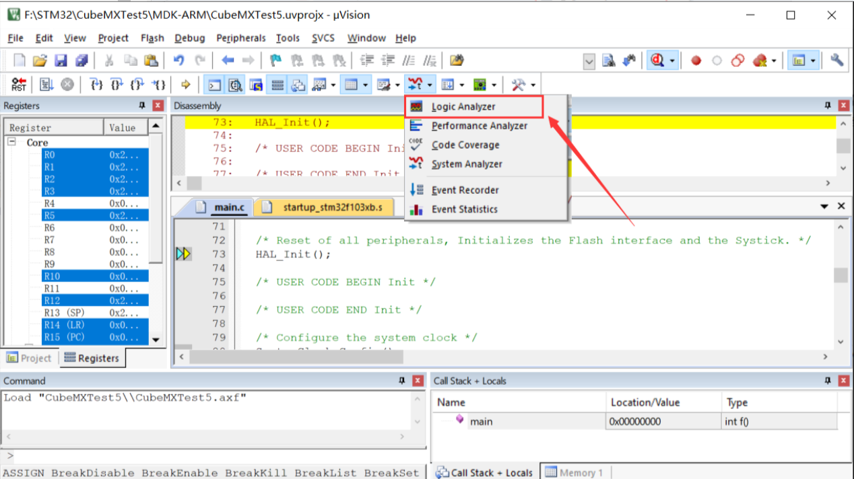Click the Enable/Disable Breakpoint hollow circle icon
The width and height of the screenshot is (854, 479).
point(717,61)
